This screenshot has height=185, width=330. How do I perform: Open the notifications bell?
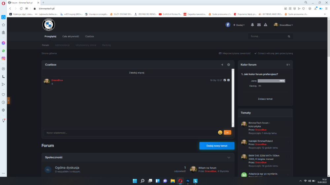(252, 25)
